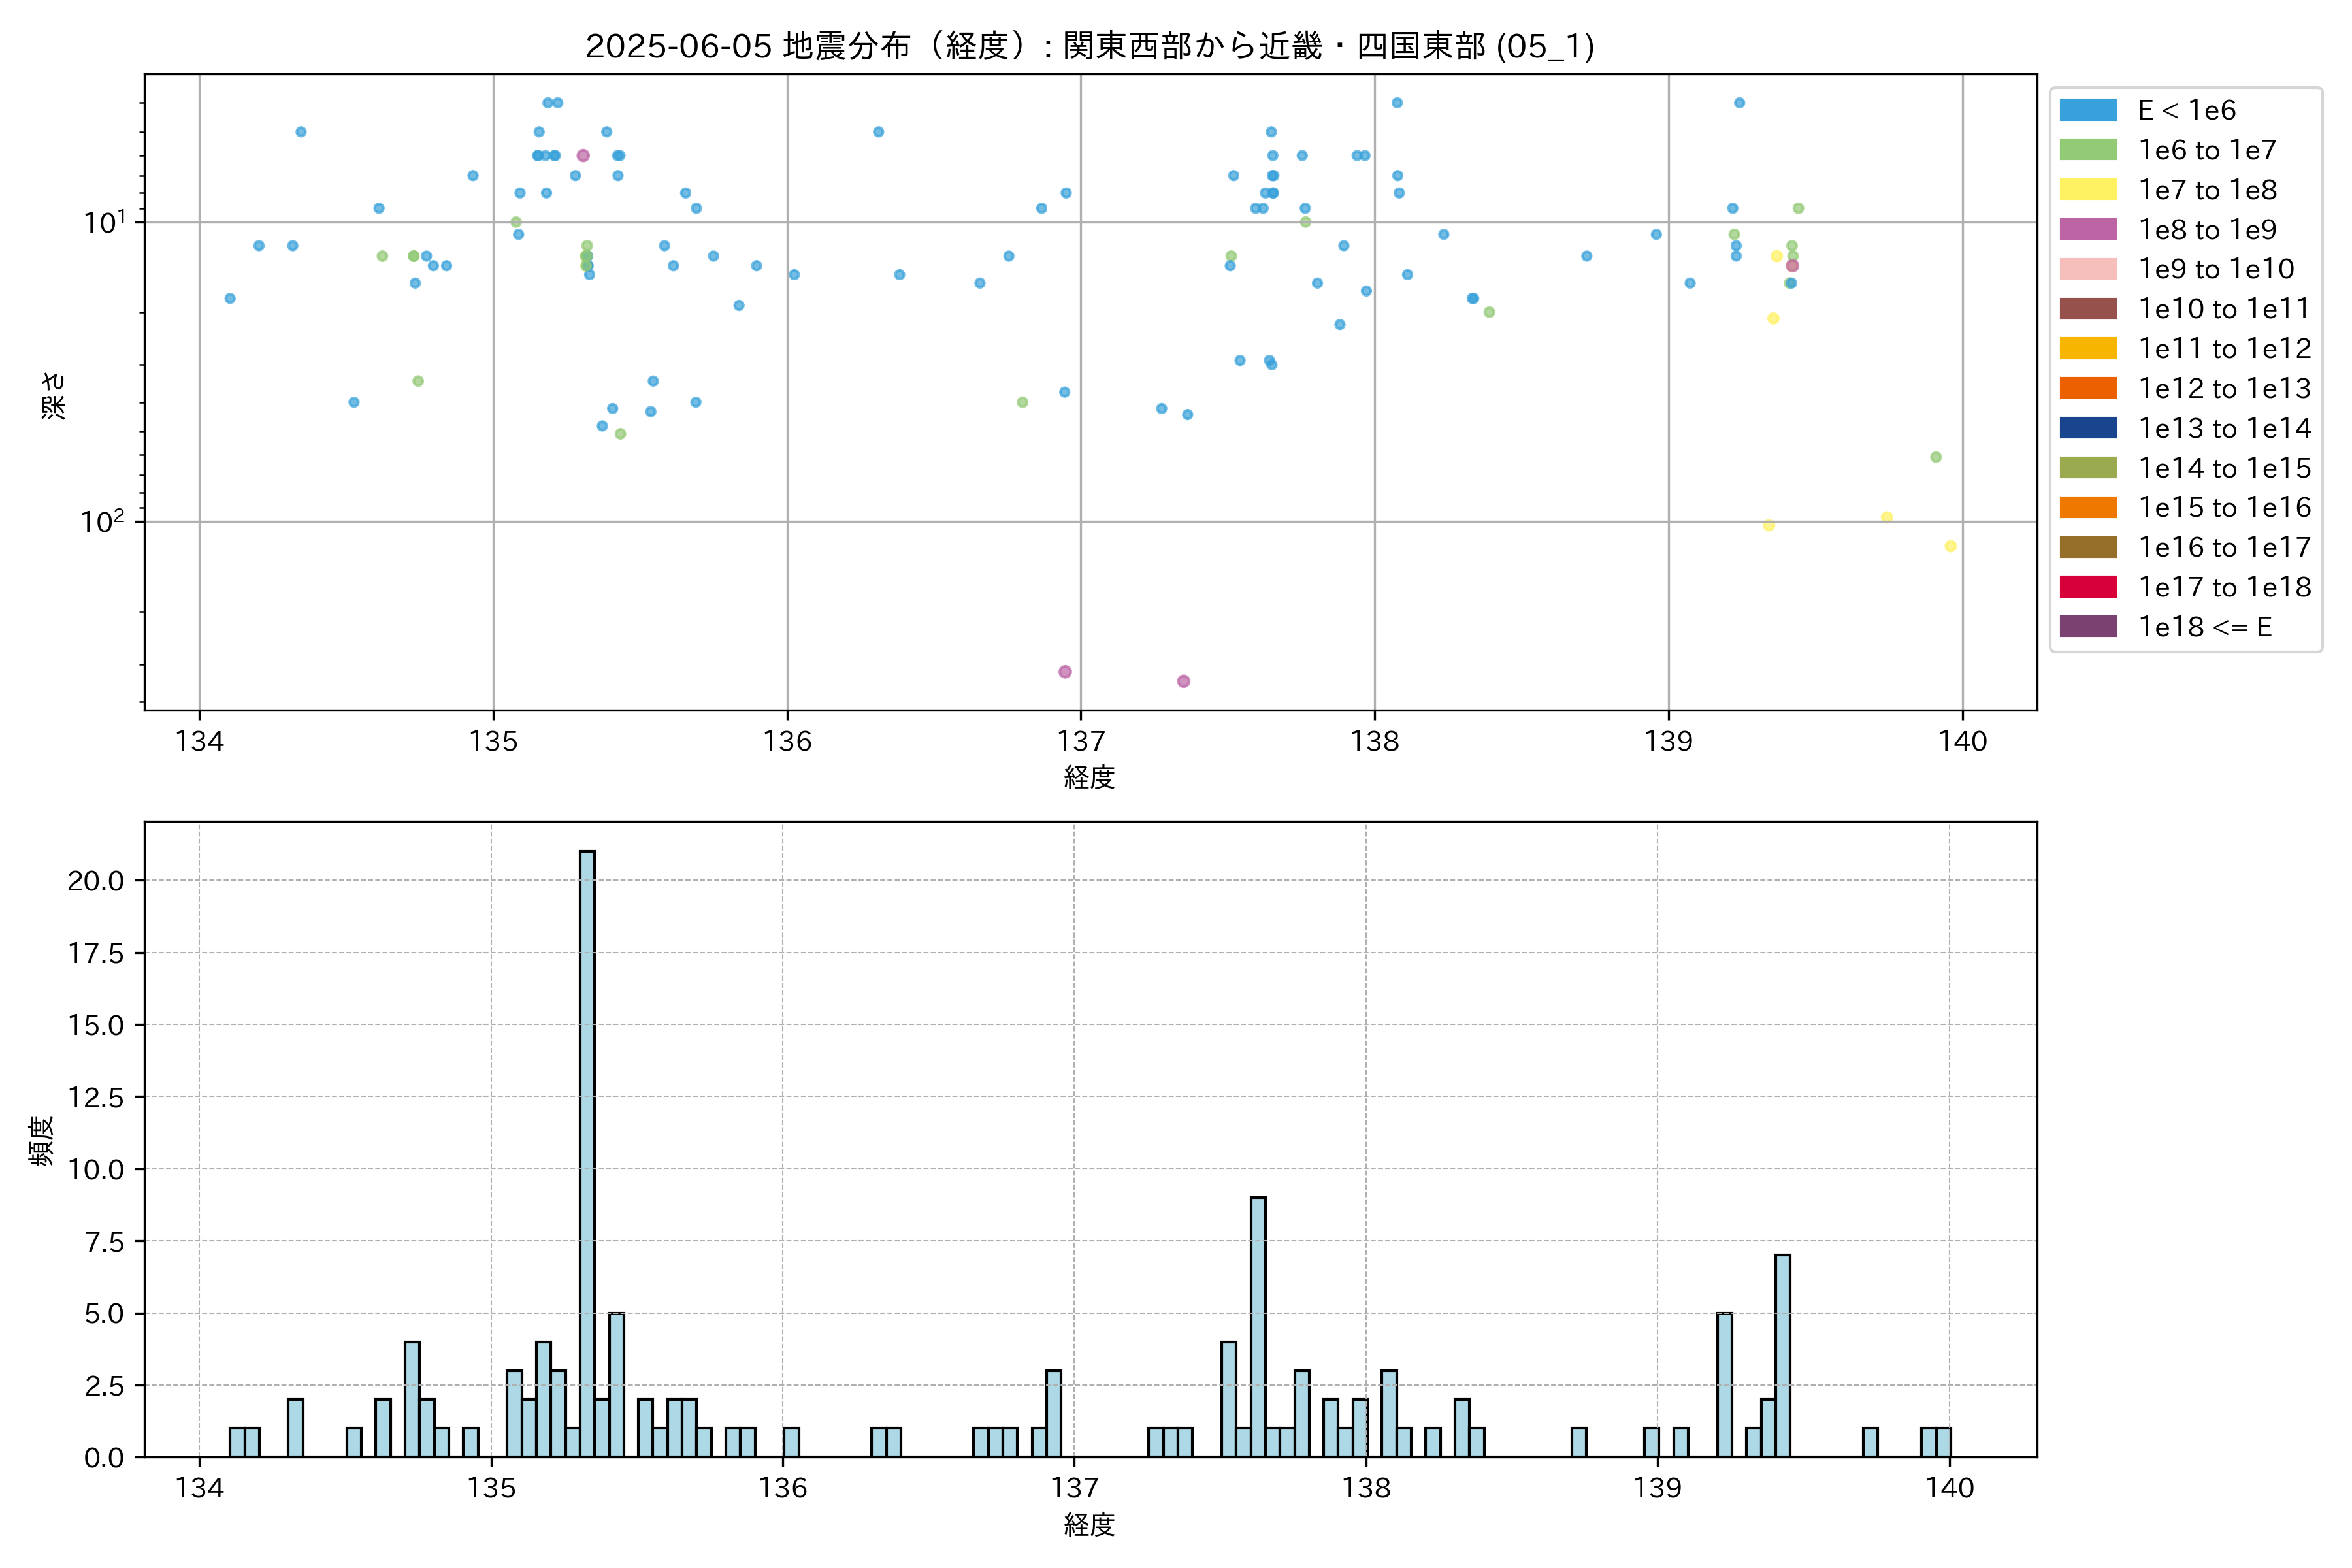
Task: Click the chart title text at top
Action: (x=1089, y=46)
